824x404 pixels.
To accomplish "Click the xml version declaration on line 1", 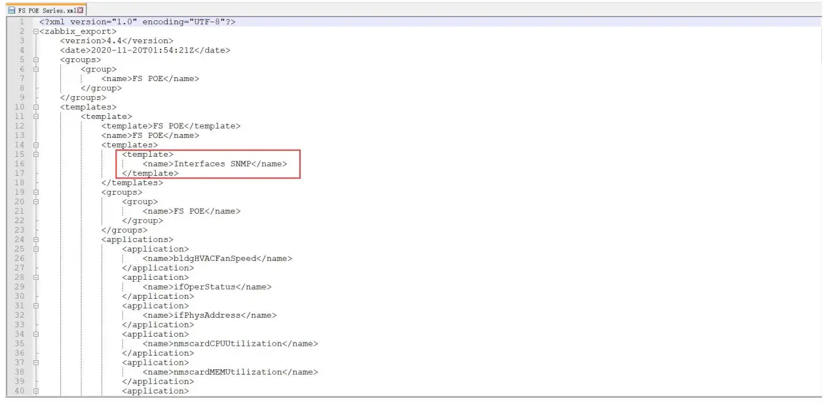I will pos(138,22).
